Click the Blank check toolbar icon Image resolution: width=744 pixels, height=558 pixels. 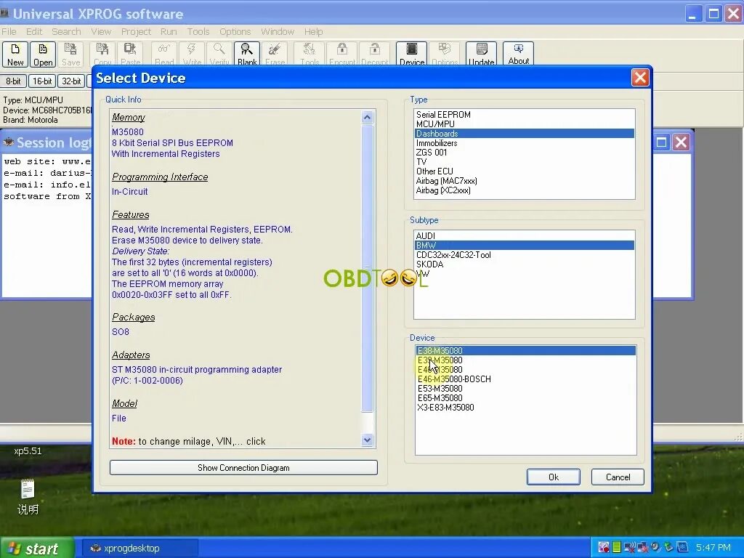(x=247, y=54)
